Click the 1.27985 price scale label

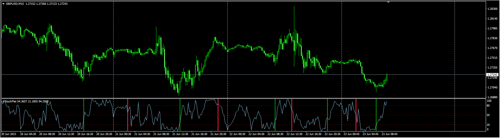click(493, 28)
